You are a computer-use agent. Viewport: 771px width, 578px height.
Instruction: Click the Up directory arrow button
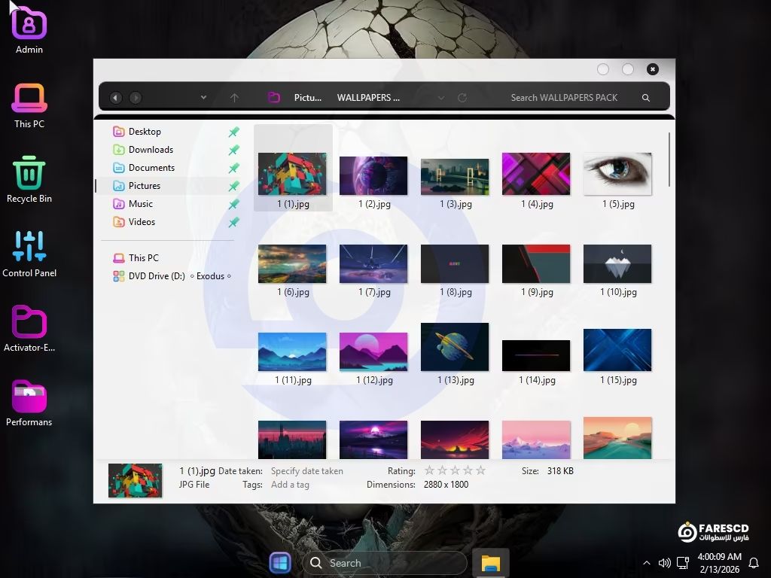(x=234, y=98)
